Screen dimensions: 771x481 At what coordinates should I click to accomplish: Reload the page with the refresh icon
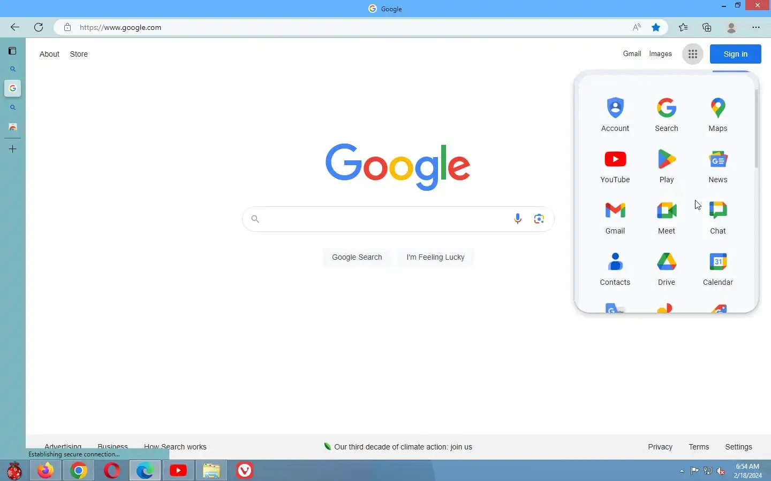39,27
